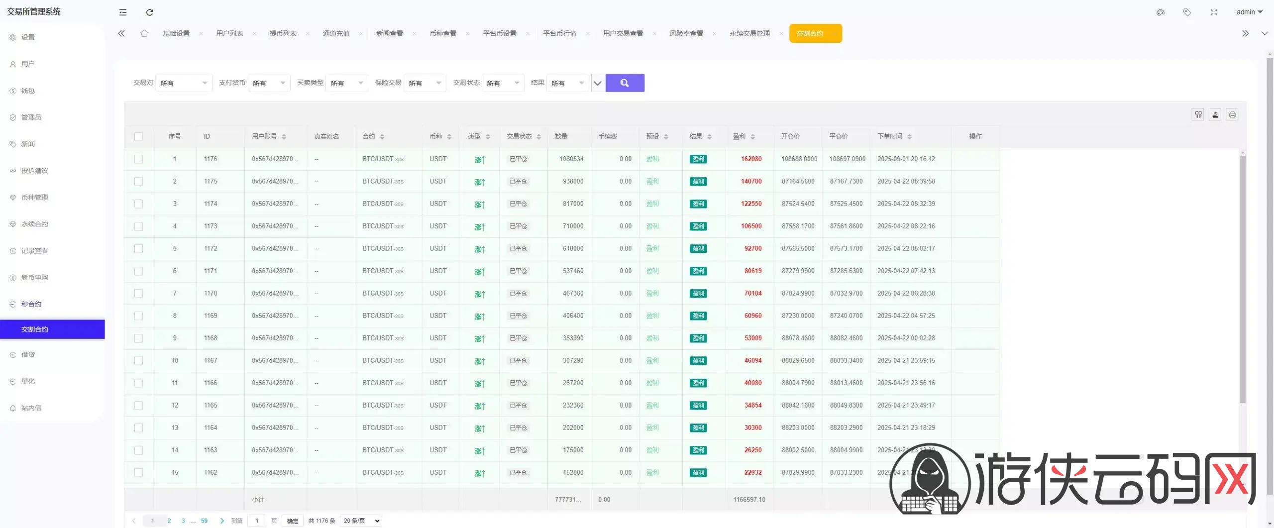Click the purple search button
The height and width of the screenshot is (528, 1274).
pyautogui.click(x=625, y=83)
